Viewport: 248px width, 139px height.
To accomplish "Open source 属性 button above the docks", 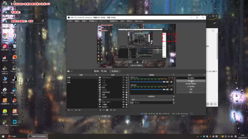I will tap(97, 71).
